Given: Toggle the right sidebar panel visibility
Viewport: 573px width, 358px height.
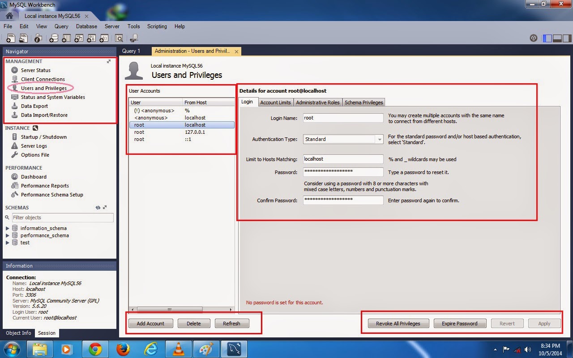Looking at the screenshot, I should (x=567, y=38).
